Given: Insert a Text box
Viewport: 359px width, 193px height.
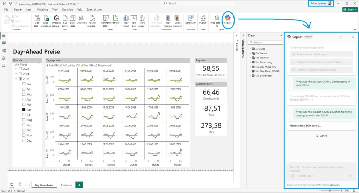Looking at the screenshot, I should [134, 21].
